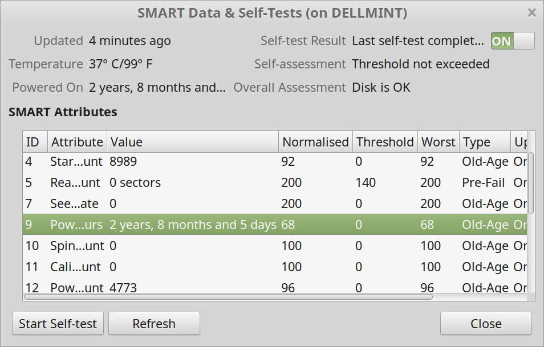
Task: Select the Seek error rate row ID 7
Action: (x=171, y=204)
